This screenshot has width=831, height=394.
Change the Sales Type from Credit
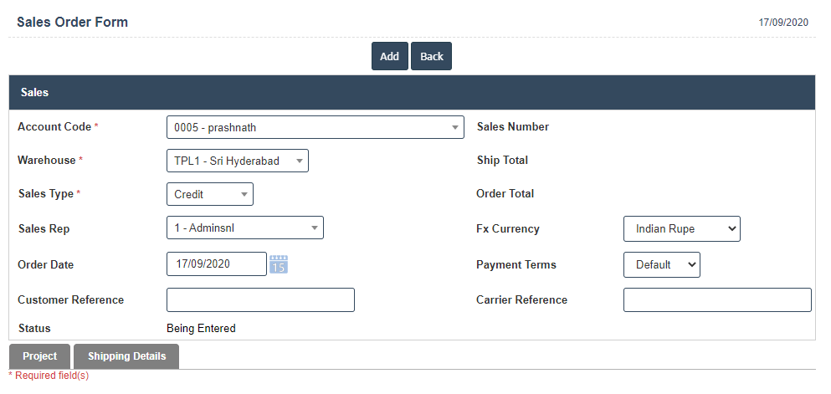(209, 194)
